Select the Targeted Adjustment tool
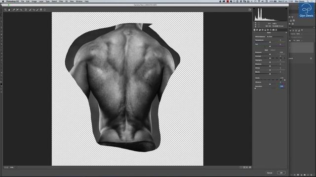The image size is (316, 177). click(21, 10)
